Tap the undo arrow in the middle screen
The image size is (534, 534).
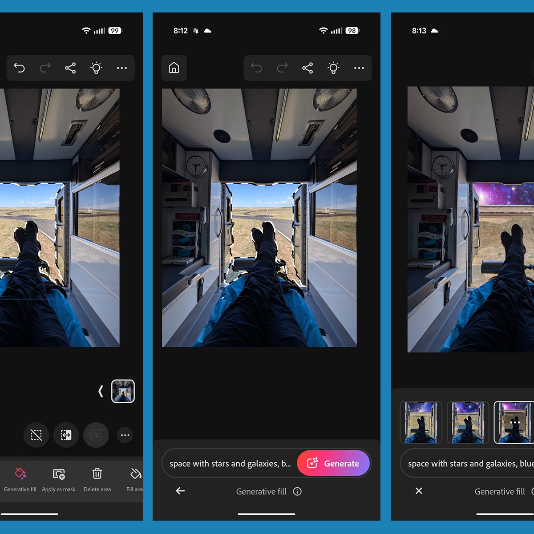256,68
